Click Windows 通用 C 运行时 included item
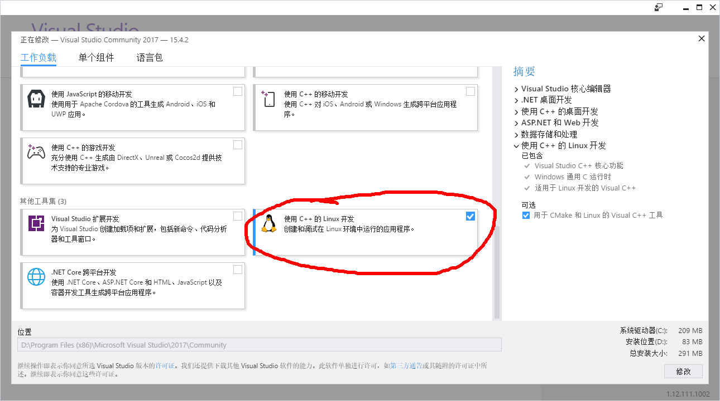720x401 pixels. [573, 177]
